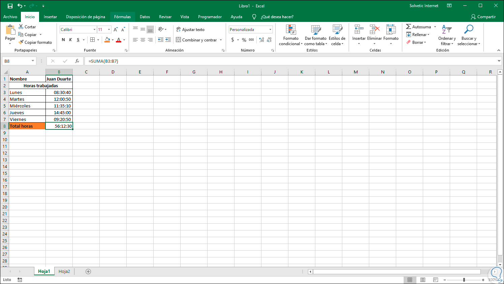Click the Pegar paste icon
The width and height of the screenshot is (504, 284).
(10, 30)
